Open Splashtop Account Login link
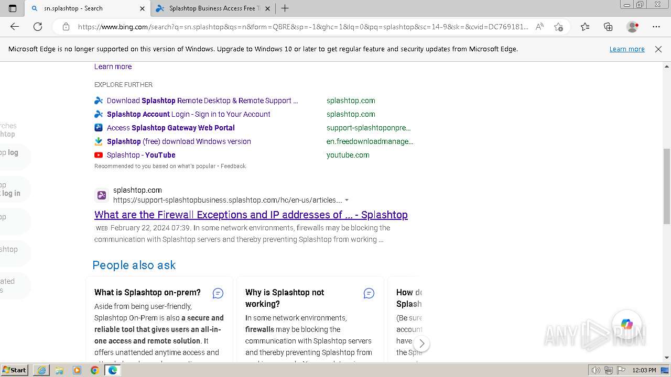Screen dimensions: 671x377 pyautogui.click(x=189, y=114)
